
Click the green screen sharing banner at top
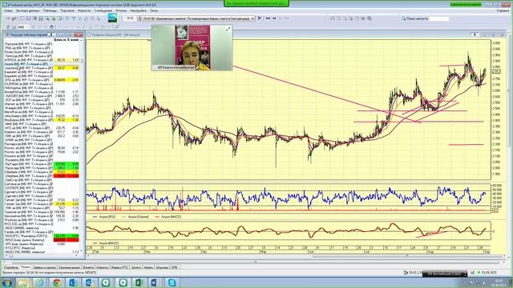[x=256, y=3]
